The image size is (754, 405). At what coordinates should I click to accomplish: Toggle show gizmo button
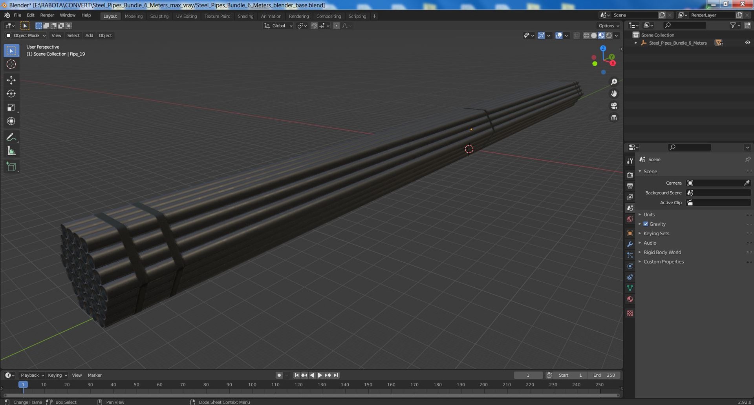click(541, 35)
